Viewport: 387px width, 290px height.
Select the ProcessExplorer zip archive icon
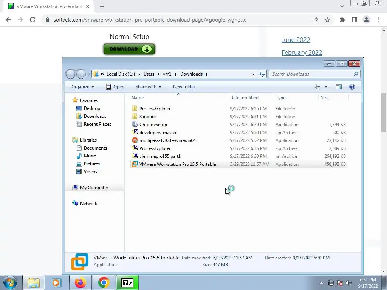click(135, 148)
